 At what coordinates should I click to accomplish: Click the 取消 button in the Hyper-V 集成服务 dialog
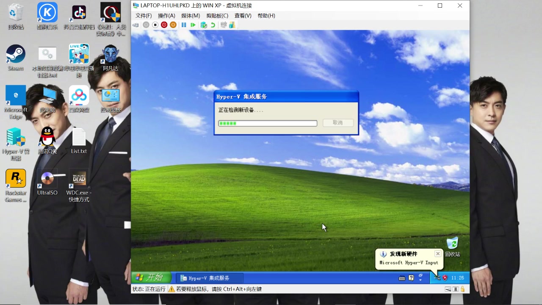point(337,123)
